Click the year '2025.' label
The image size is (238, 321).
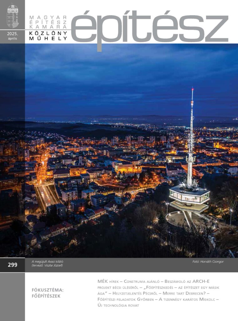(13, 34)
